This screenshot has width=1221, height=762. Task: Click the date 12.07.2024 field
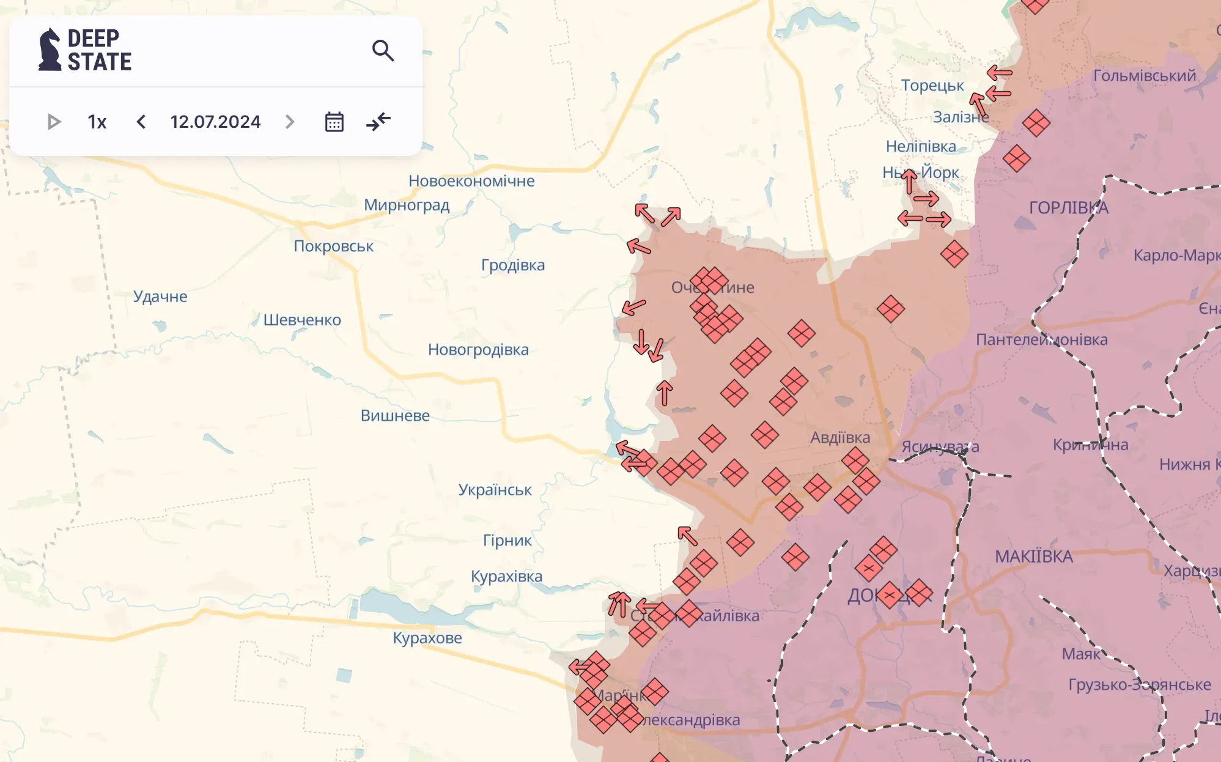(215, 122)
